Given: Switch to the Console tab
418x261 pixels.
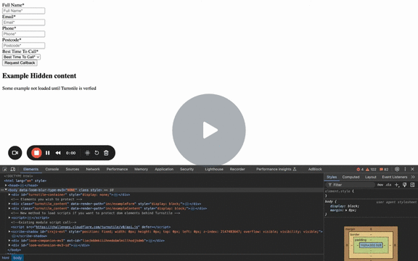Looking at the screenshot, I should coord(52,169).
